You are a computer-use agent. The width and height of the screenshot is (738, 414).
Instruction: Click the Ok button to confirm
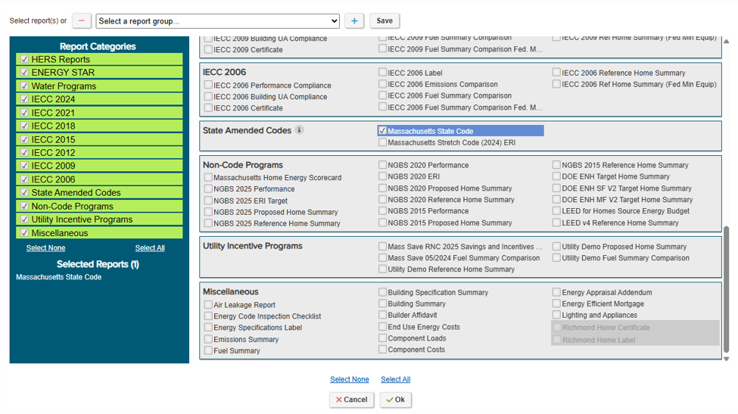395,400
